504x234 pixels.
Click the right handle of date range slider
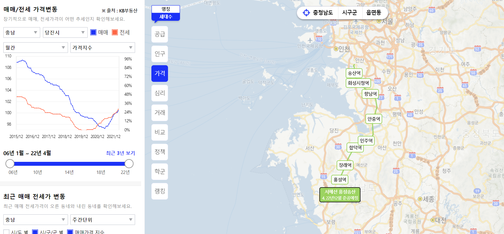129,164
